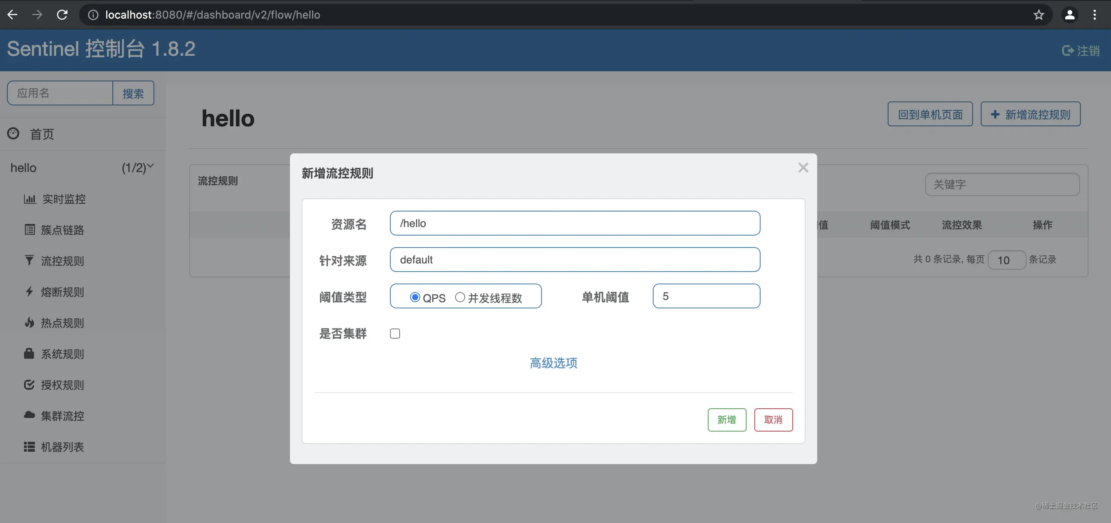Viewport: 1111px width, 523px height.
Task: Open 集群流控 menu item
Action: click(62, 416)
